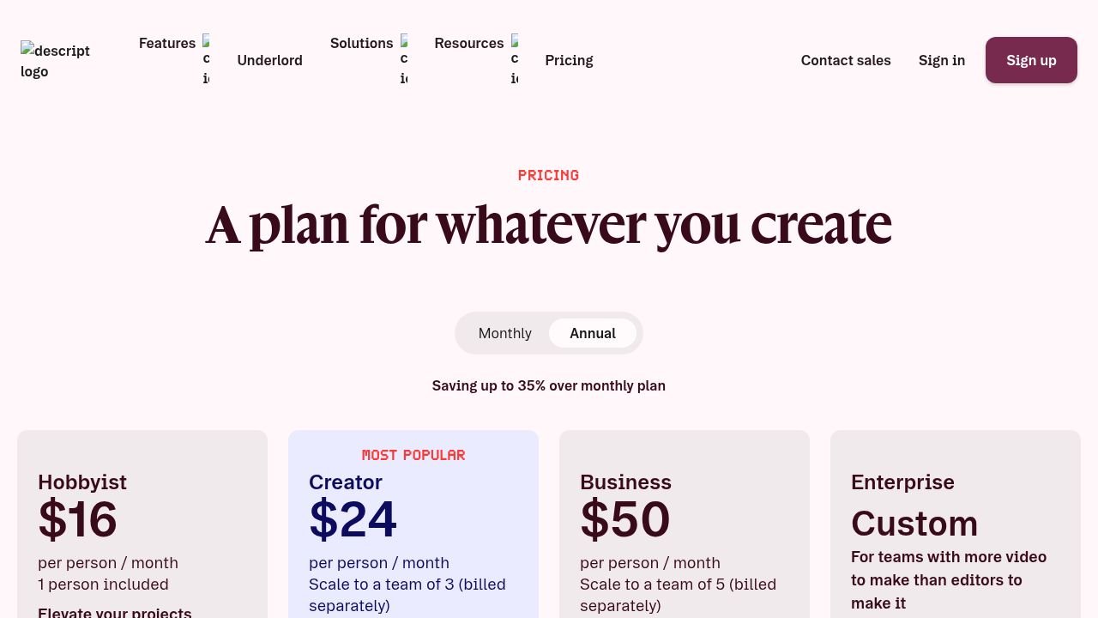This screenshot has width=1098, height=618.
Task: Select the Enterprise plan card
Action: (956, 524)
